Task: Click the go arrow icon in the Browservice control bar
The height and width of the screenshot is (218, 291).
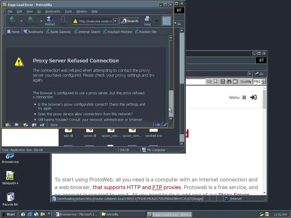Action: coord(209,81)
